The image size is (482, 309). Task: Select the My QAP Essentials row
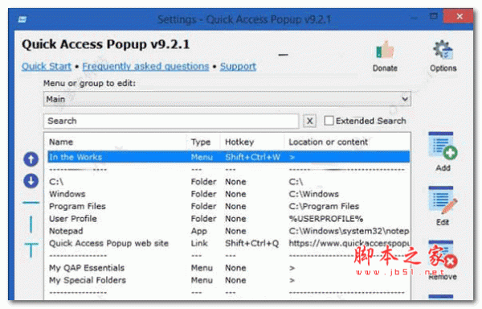[x=229, y=268]
